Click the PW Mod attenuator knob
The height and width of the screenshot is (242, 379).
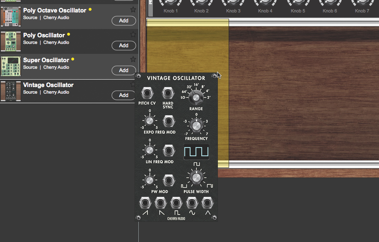[x=150, y=180]
